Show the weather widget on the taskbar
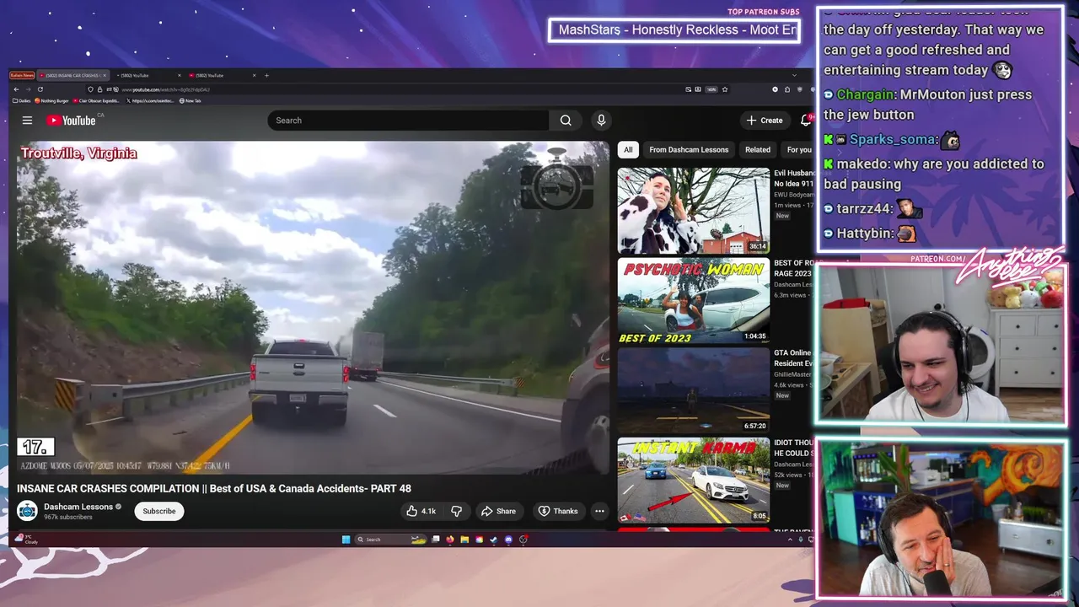1079x607 pixels. coord(26,540)
